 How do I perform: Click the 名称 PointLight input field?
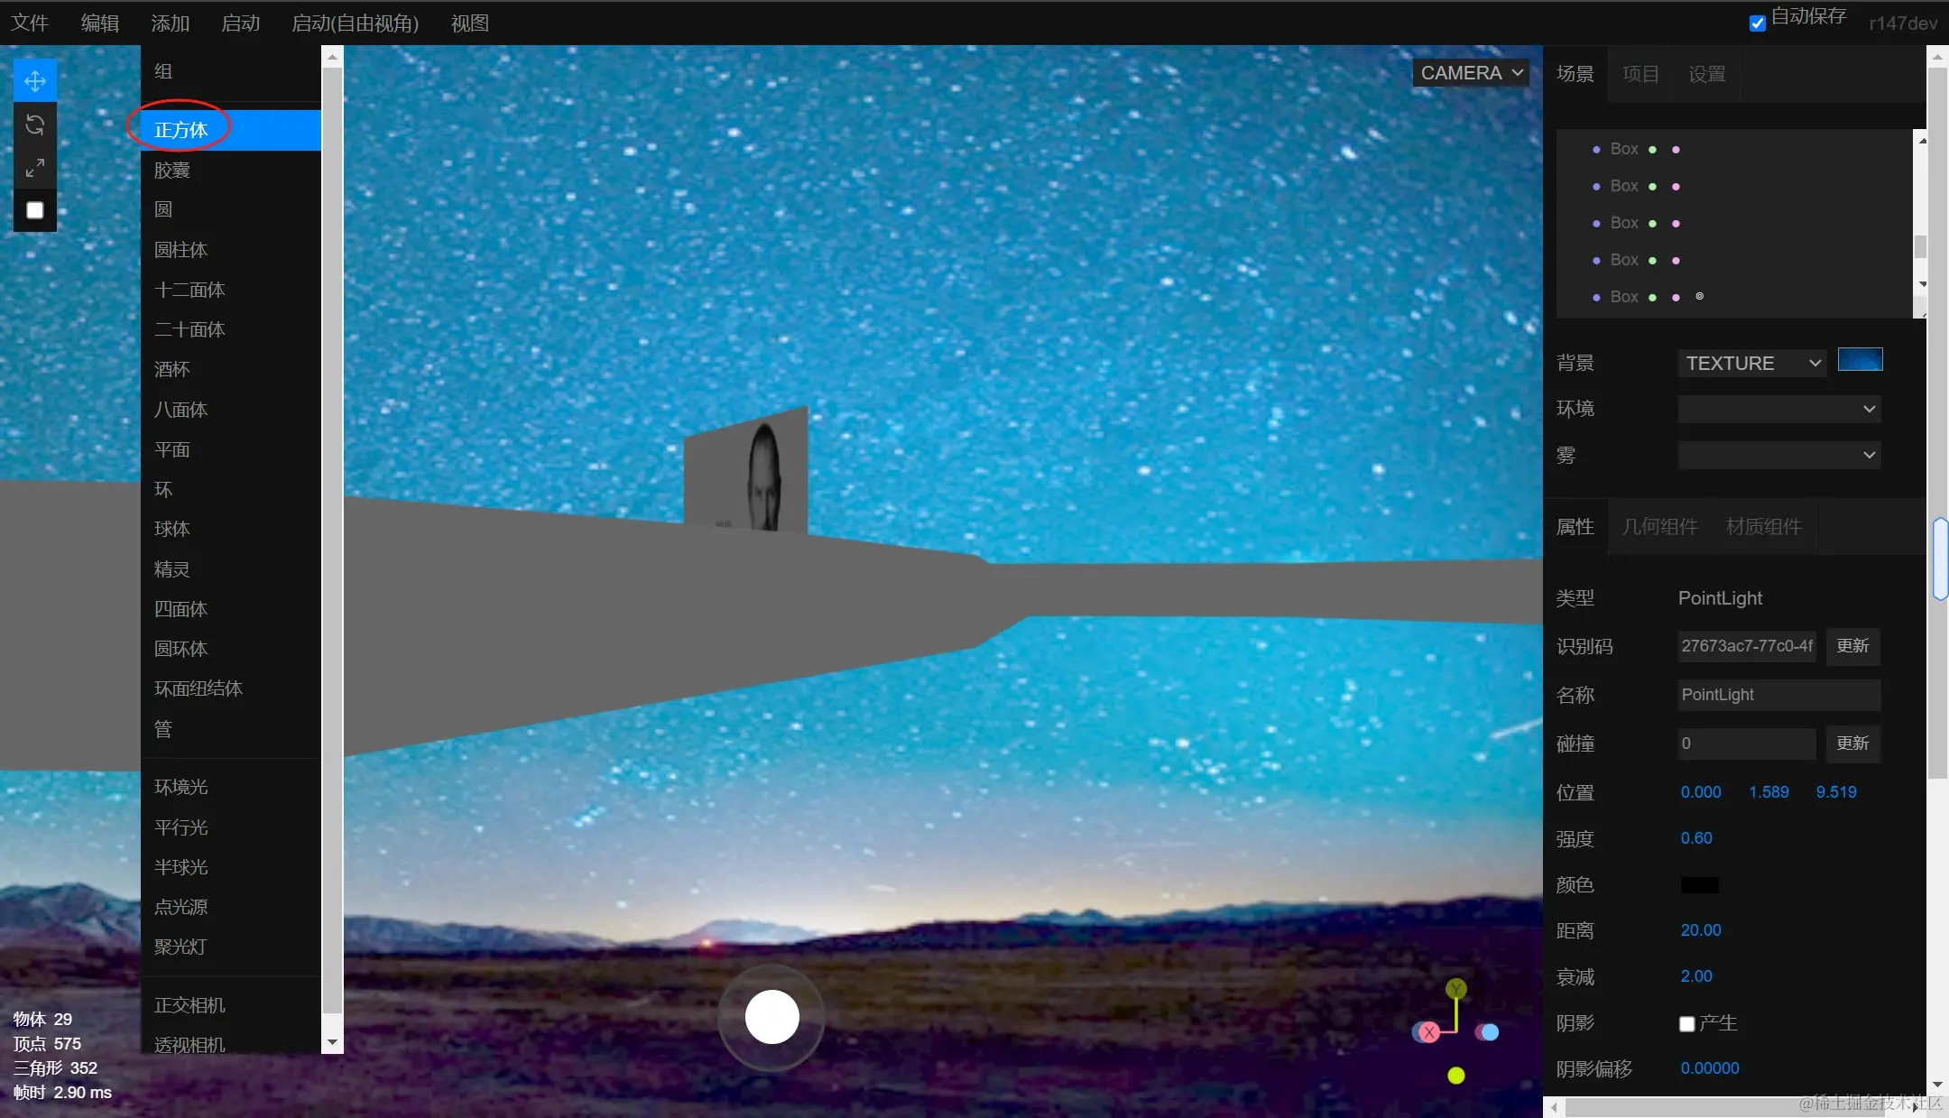click(x=1778, y=695)
